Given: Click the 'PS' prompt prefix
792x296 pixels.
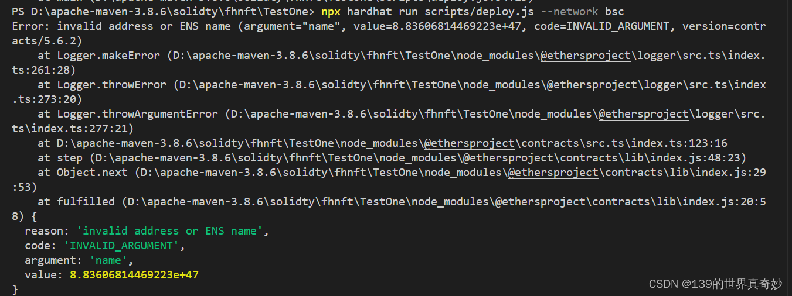Looking at the screenshot, I should (18, 12).
